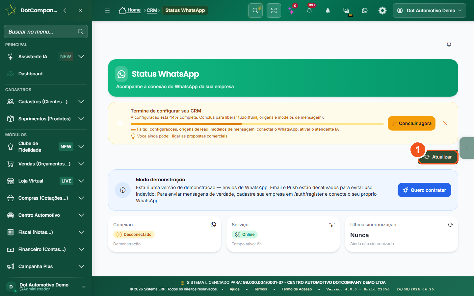
Task: Dismiss the CRM setup notice
Action: point(445,123)
